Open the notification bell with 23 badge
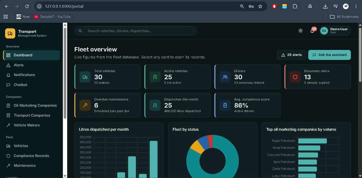The image size is (362, 178). [313, 31]
